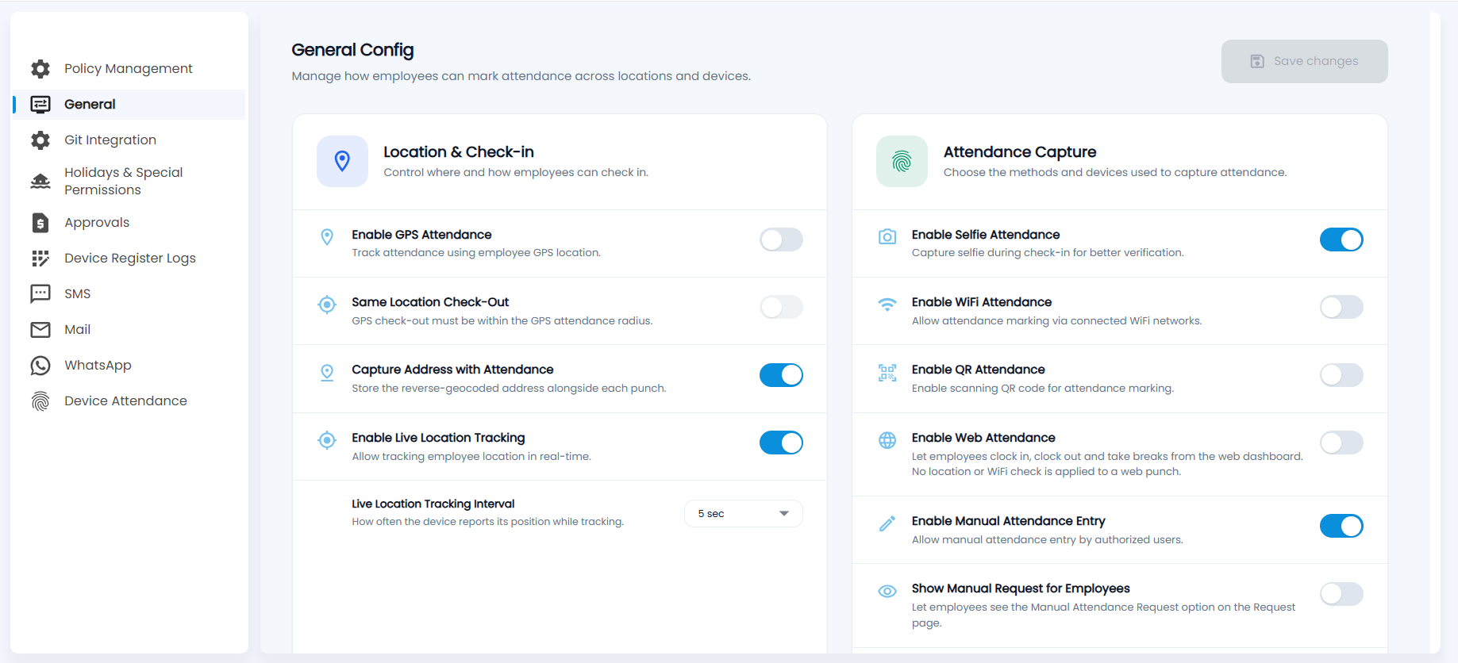Click the Approvals document icon
The width and height of the screenshot is (1458, 663).
[40, 223]
